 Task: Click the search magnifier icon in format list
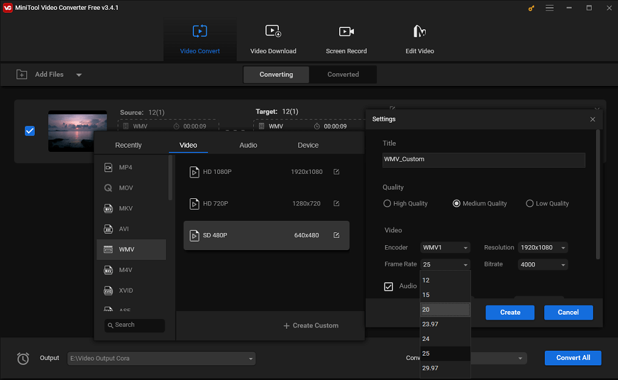tap(110, 325)
